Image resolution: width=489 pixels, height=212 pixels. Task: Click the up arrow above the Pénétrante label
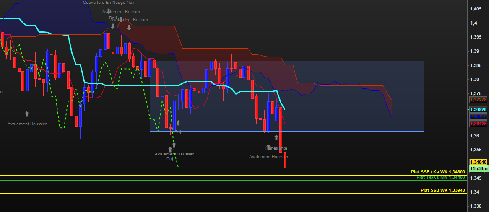[268, 147]
